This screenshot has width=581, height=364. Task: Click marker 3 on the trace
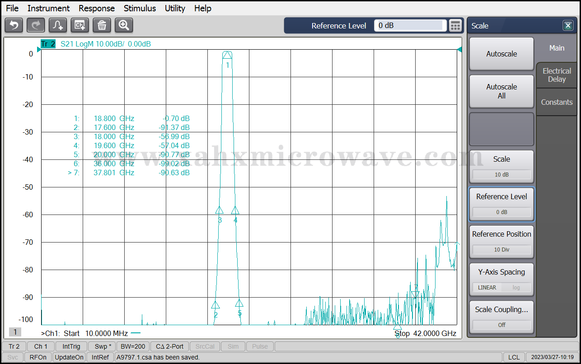coord(220,210)
